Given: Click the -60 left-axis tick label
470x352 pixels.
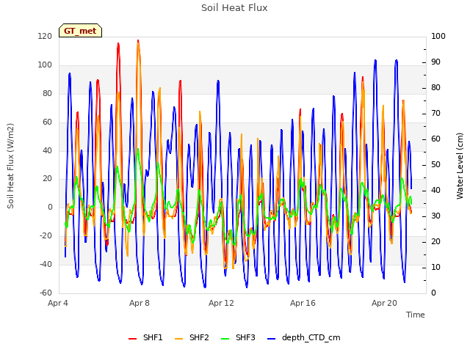Looking at the screenshot, I should click(46, 293).
